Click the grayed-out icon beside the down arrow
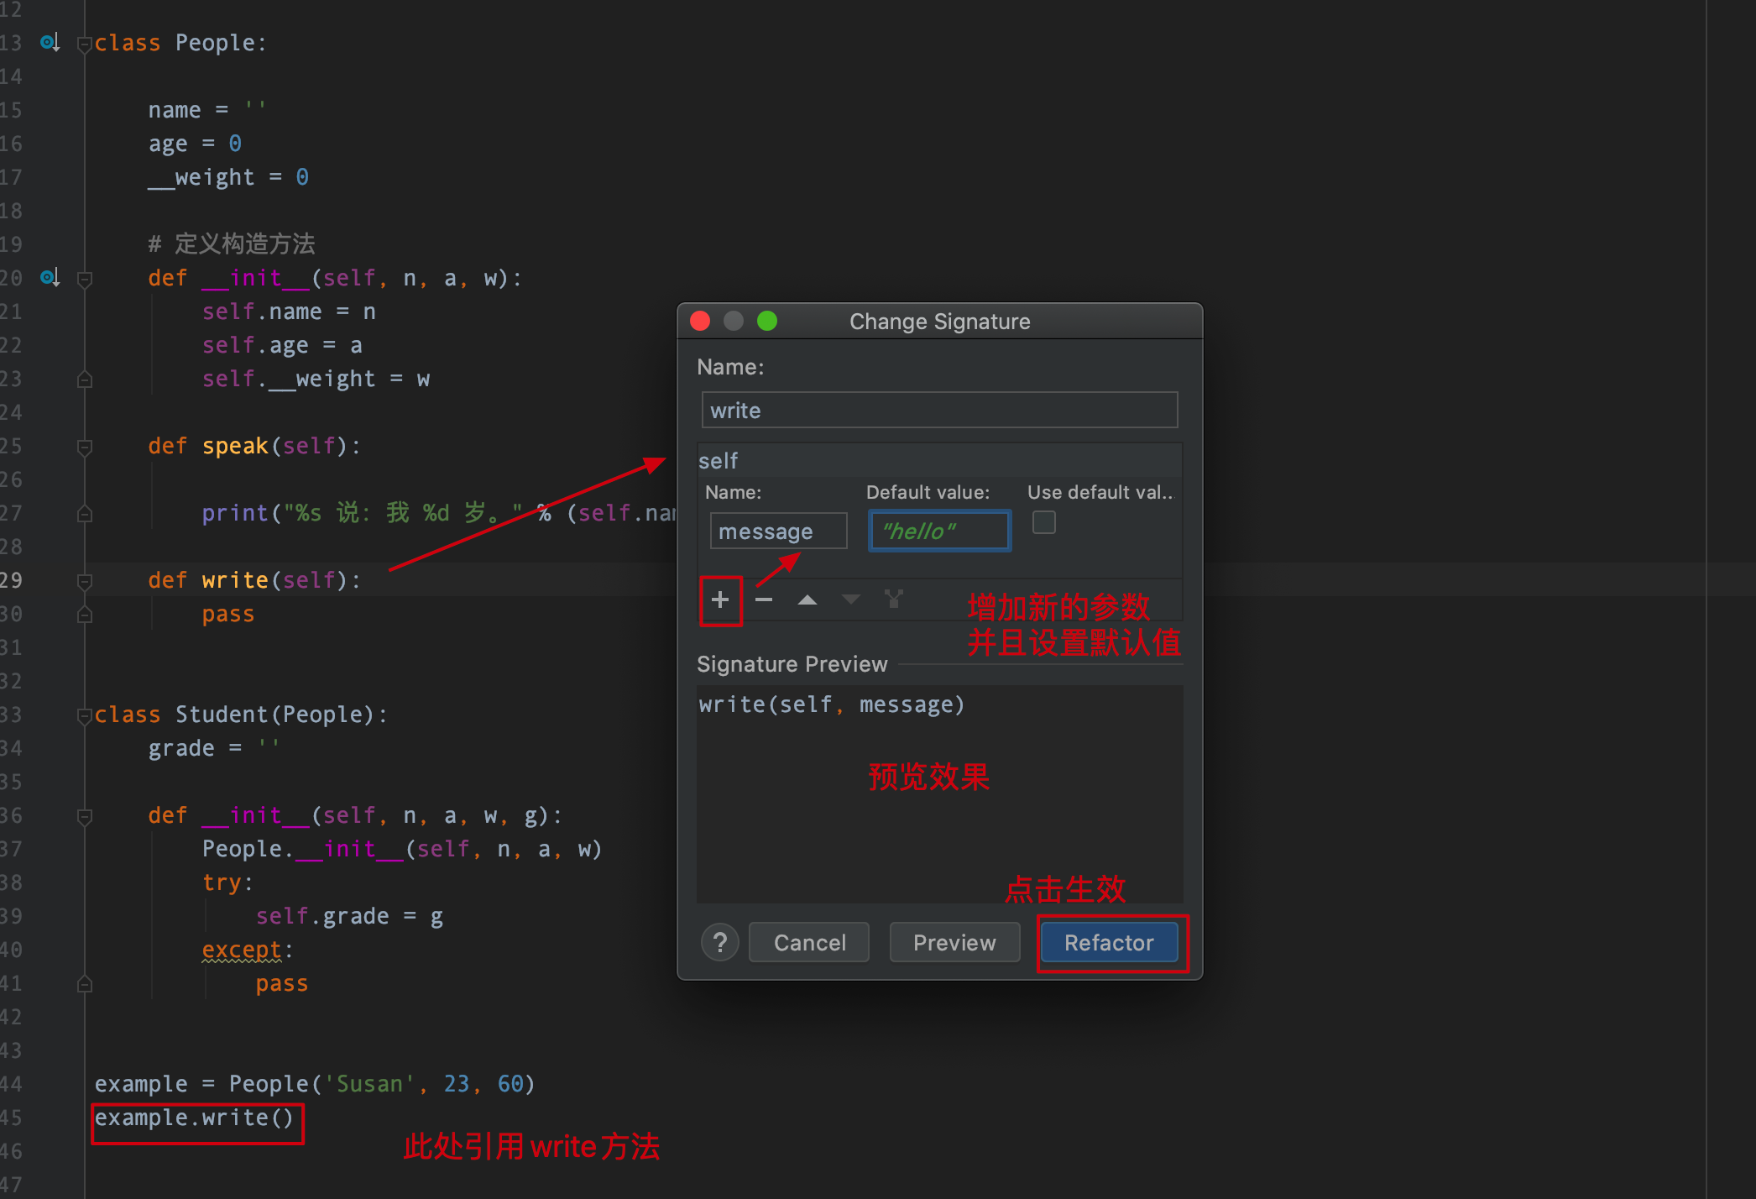 [894, 599]
